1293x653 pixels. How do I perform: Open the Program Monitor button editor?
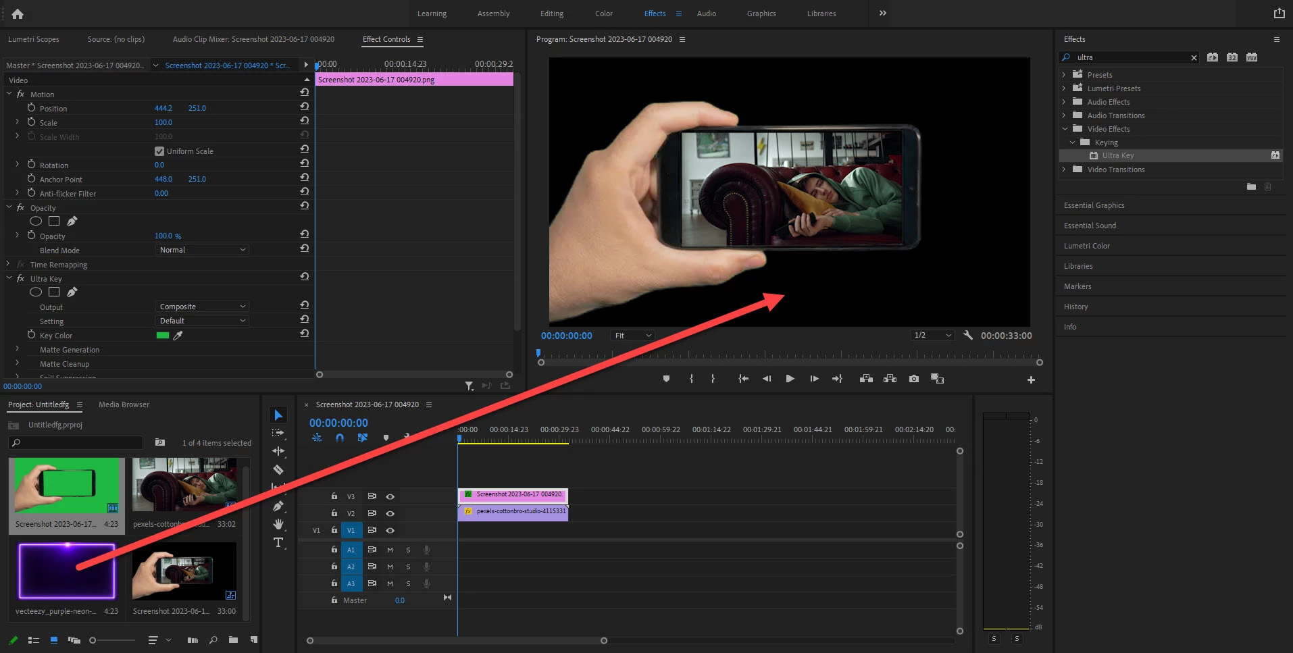point(1031,380)
